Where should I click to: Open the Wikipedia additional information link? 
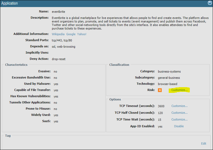tap(58, 34)
